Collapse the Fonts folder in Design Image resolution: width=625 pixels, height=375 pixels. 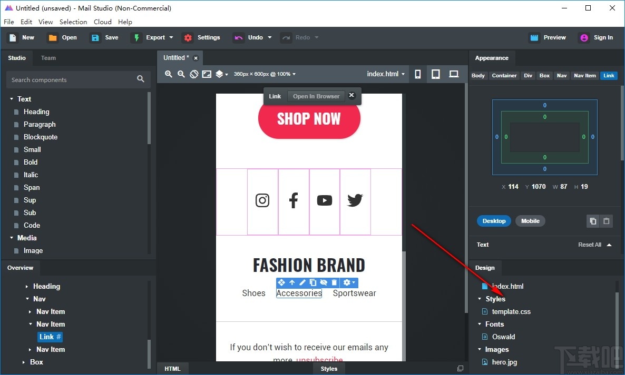(x=480, y=324)
